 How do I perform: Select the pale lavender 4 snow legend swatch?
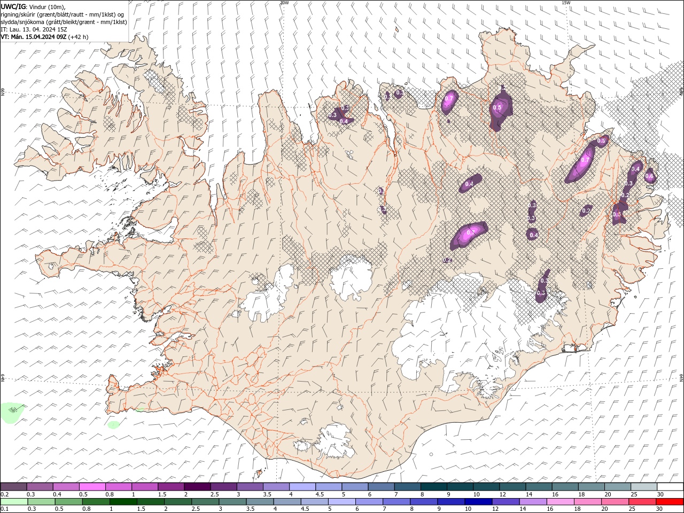tap(302, 487)
